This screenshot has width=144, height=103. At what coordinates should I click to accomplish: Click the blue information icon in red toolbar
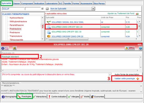(3, 48)
